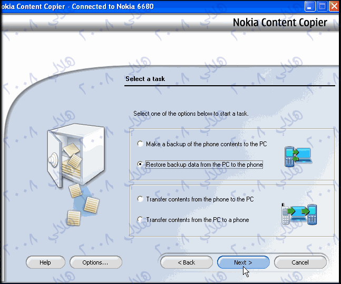341x284 pixels.
Task: Go back with the < Back button
Action: click(x=187, y=262)
